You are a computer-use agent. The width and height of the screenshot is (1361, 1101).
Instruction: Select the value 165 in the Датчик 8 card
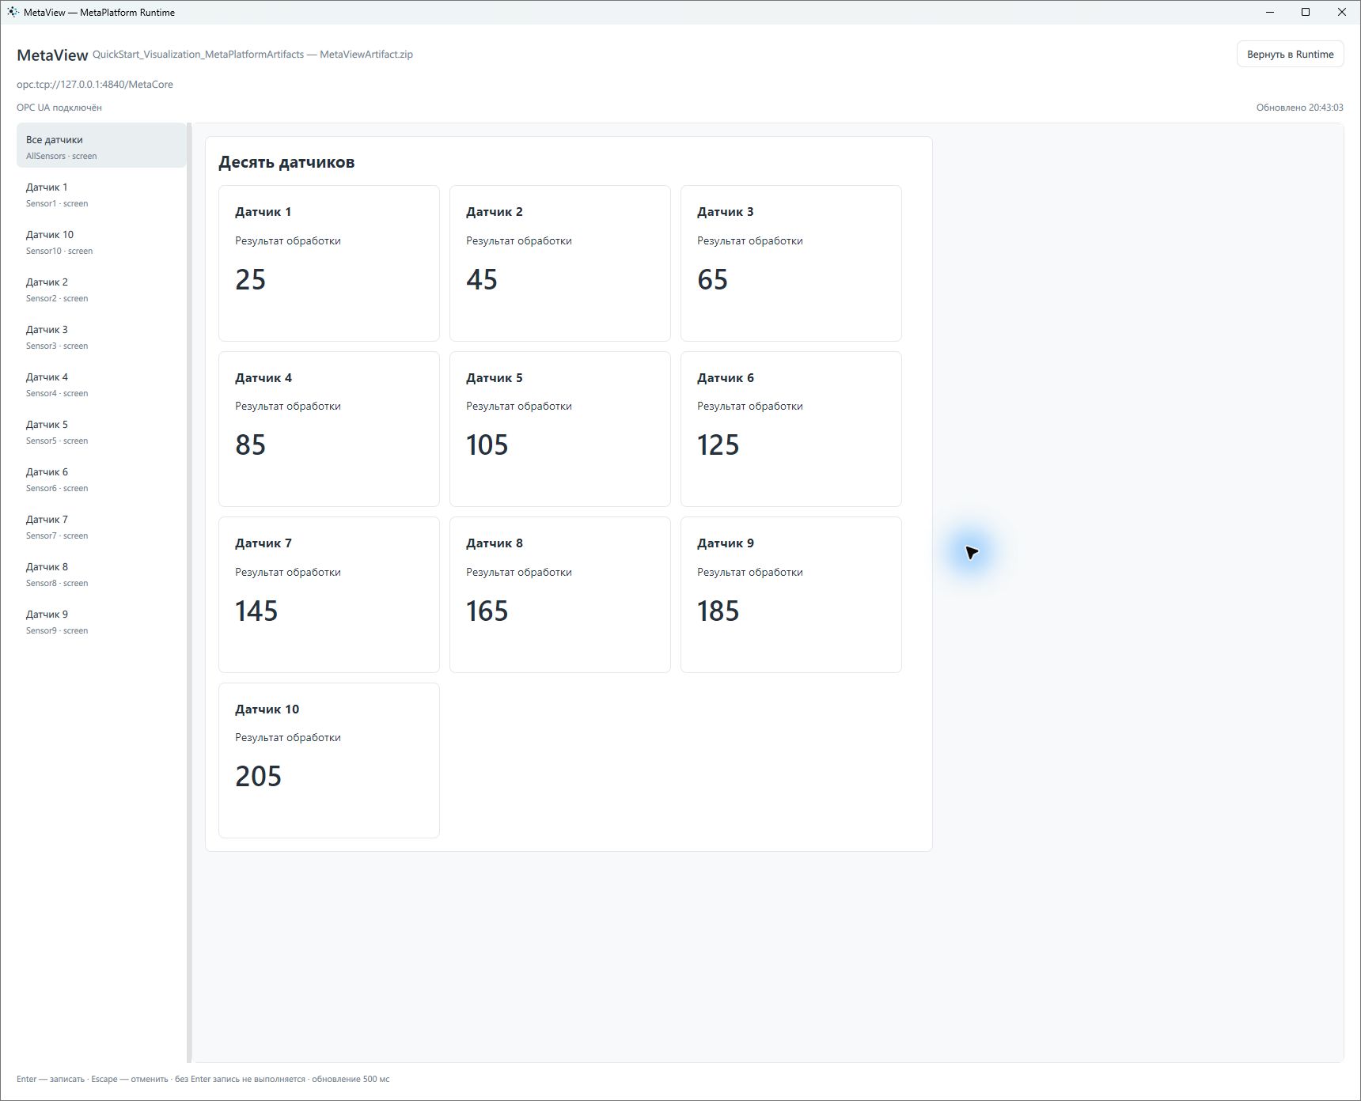coord(487,611)
